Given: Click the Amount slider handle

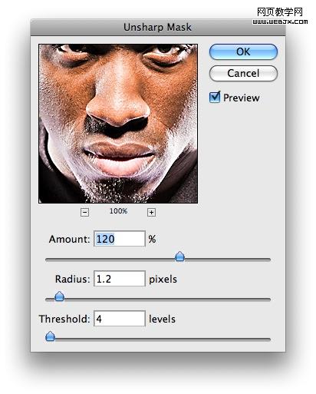Looking at the screenshot, I should [x=179, y=257].
